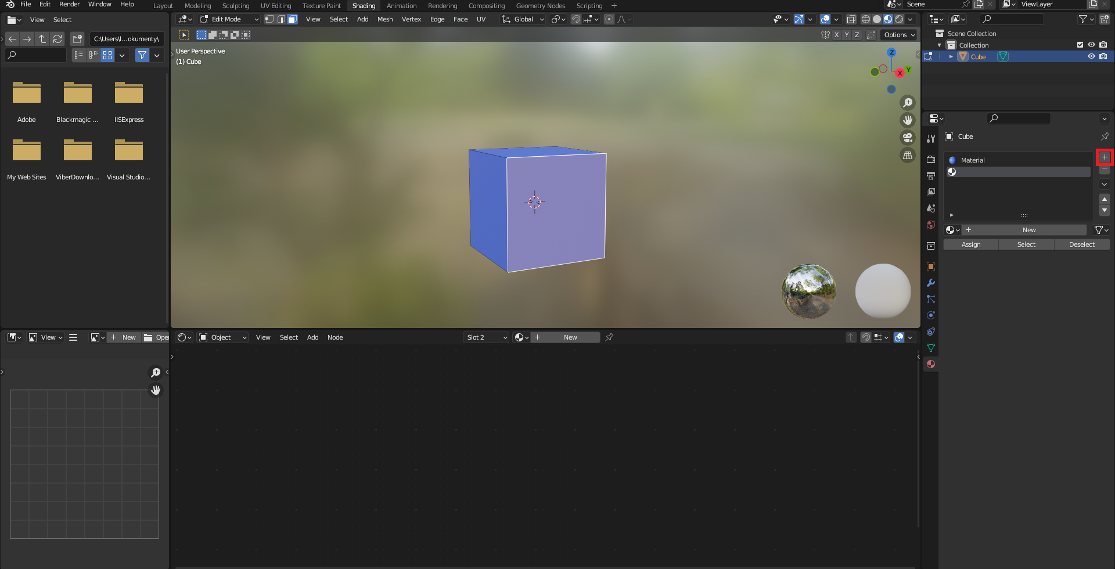1115x569 pixels.
Task: Click the Assign material button
Action: coord(970,244)
